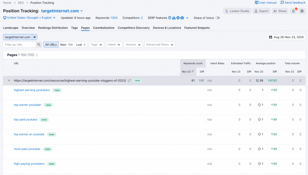Go to Home in breadcrumb
308x175 pixels.
point(7,3)
